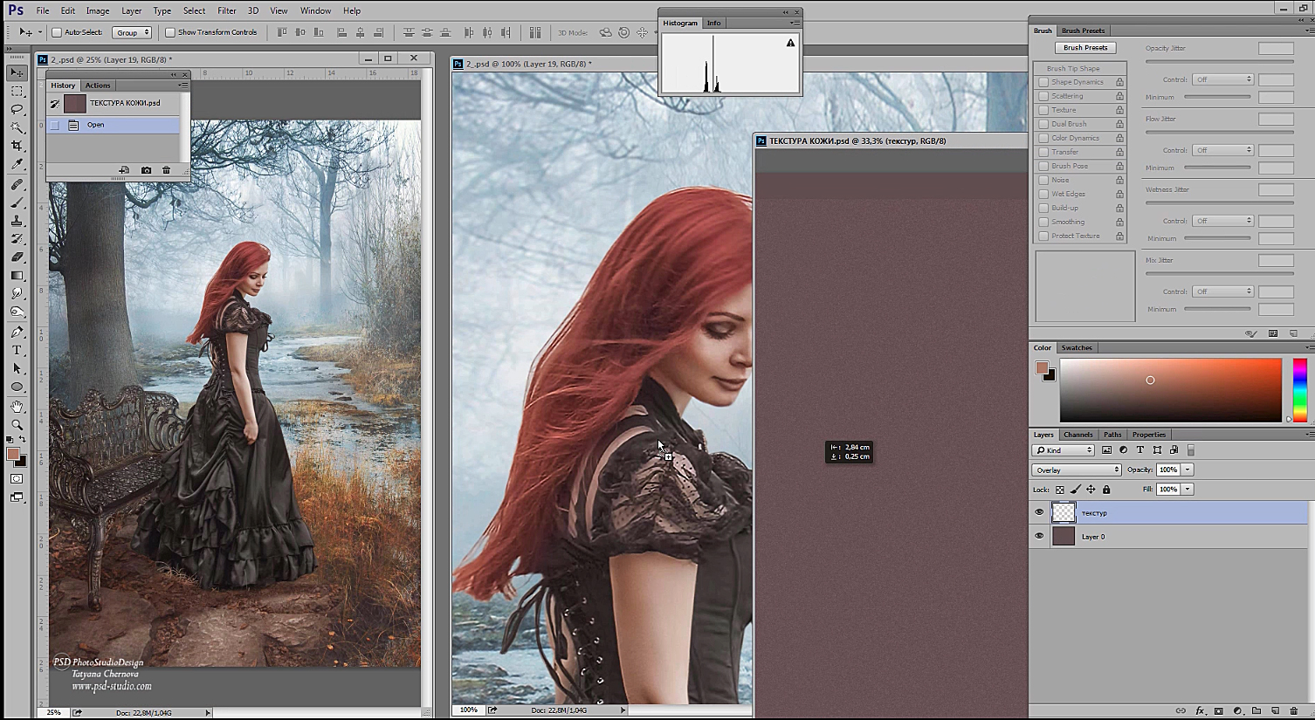Image resolution: width=1315 pixels, height=720 pixels.
Task: Open the Opacity slider dropdown arrow
Action: [1188, 470]
